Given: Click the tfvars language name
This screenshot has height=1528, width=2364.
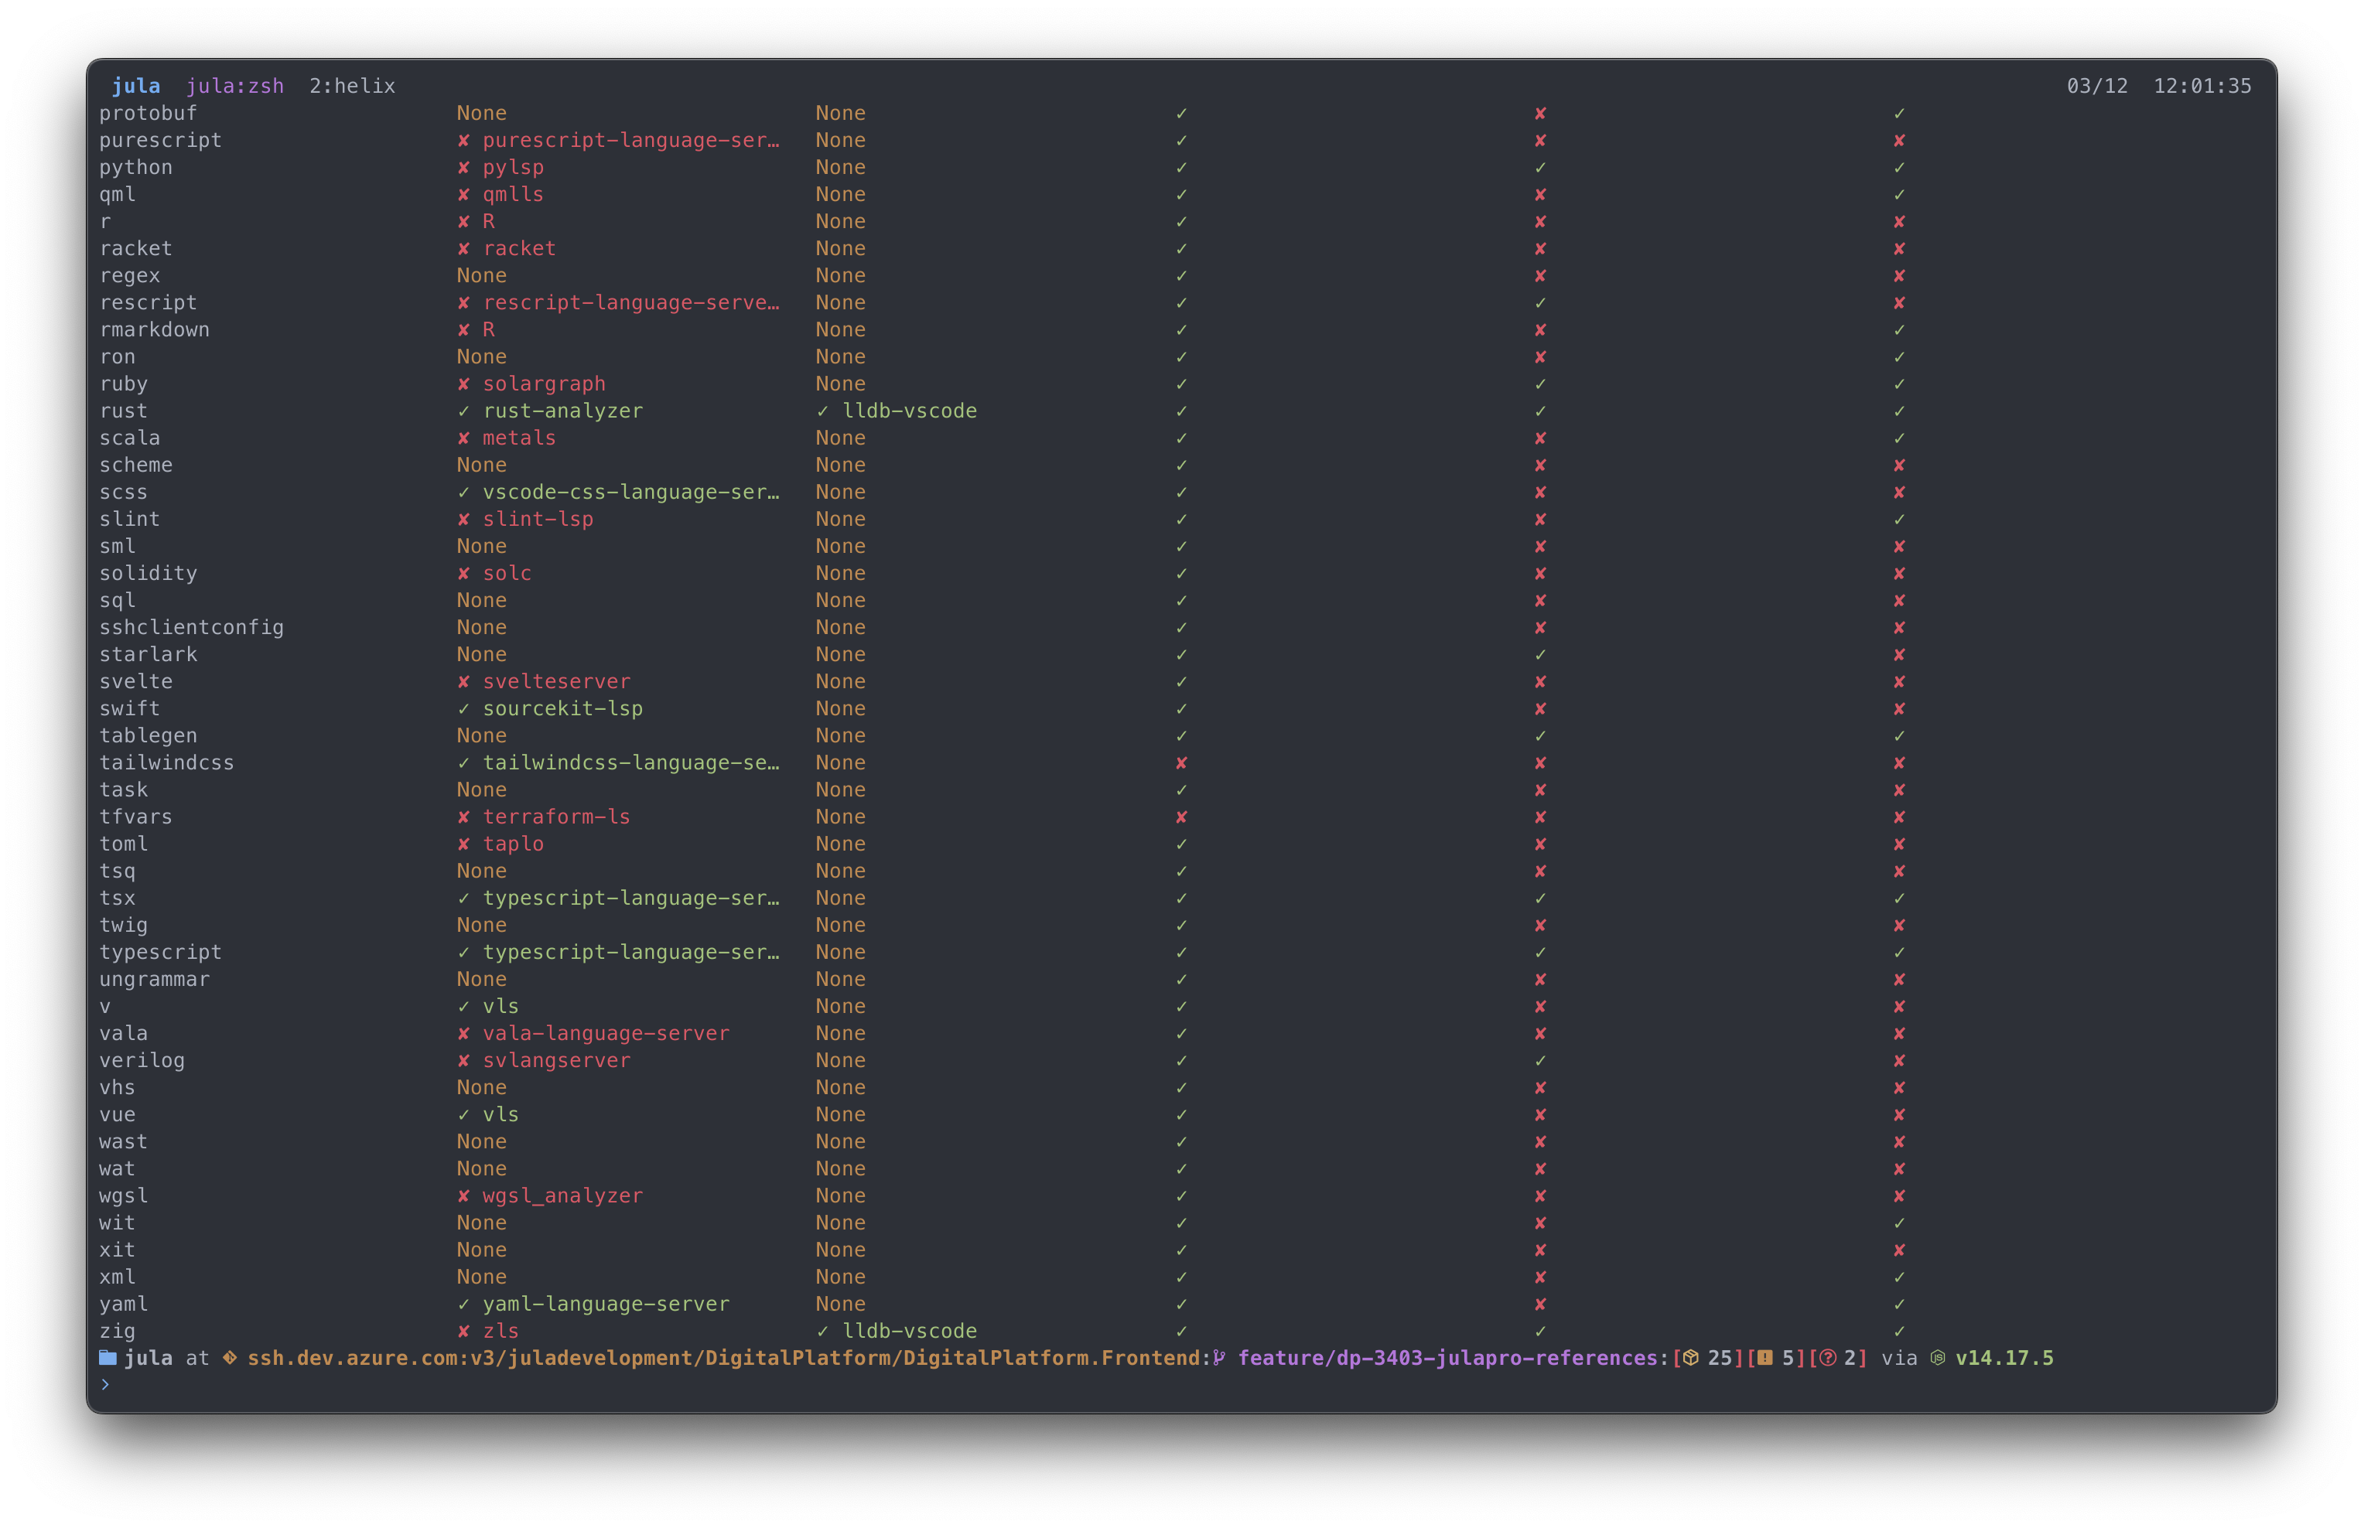Looking at the screenshot, I should [x=136, y=817].
